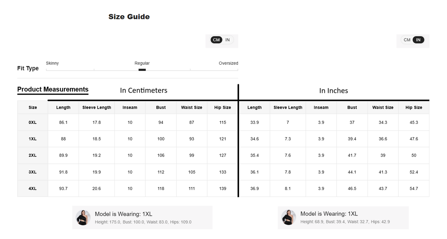Select the 2XL size row header
Image resolution: width=447 pixels, height=239 pixels.
coord(32,155)
